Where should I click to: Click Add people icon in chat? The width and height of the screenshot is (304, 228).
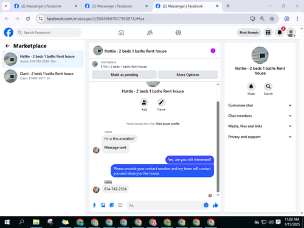[144, 102]
